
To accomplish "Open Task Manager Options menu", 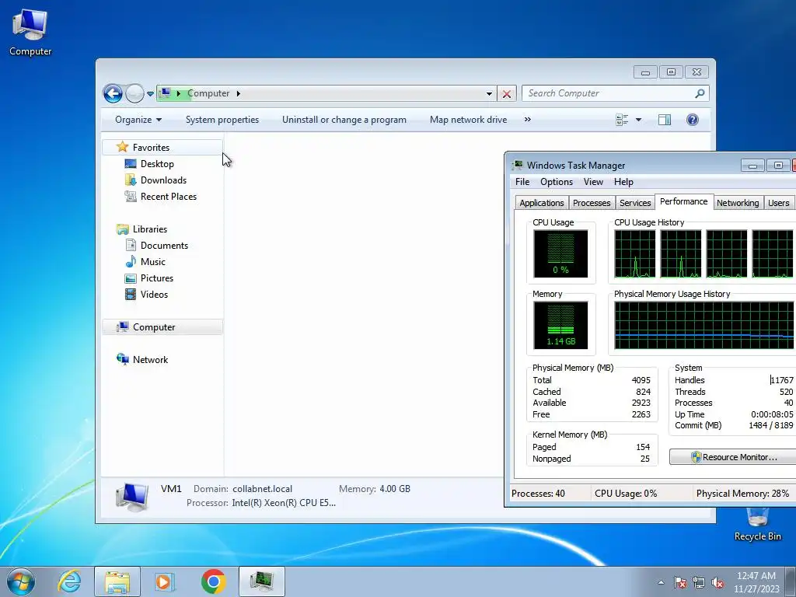I will [x=557, y=182].
